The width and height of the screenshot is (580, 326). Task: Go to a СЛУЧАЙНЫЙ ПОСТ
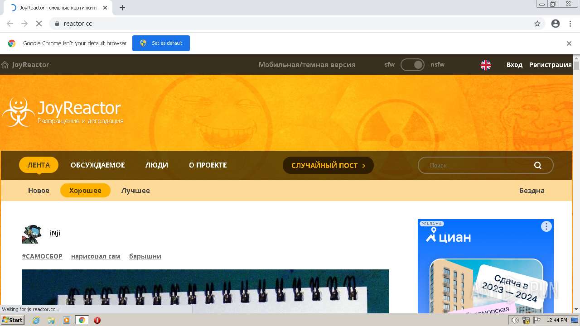[x=328, y=165]
